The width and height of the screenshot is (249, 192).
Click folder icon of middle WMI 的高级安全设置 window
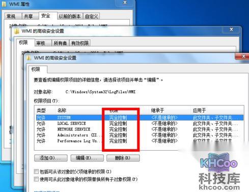17,31
